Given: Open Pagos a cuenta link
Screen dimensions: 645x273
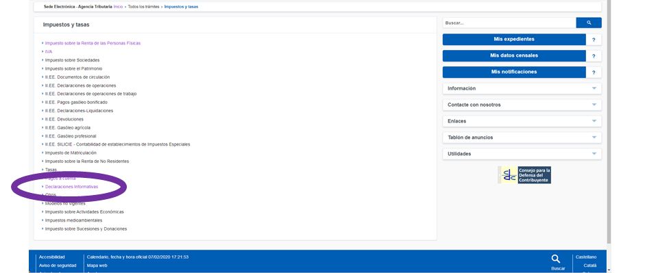Looking at the screenshot, I should (60, 179).
